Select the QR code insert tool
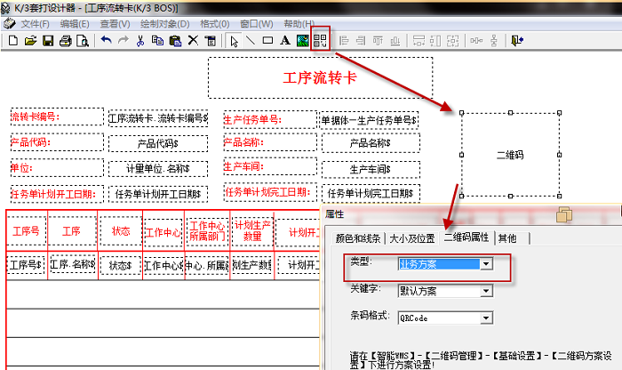The width and height of the screenshot is (622, 370). (320, 40)
